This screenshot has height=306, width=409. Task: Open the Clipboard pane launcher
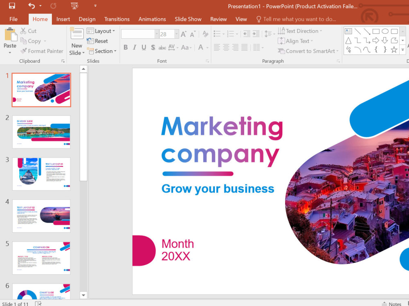click(x=63, y=61)
